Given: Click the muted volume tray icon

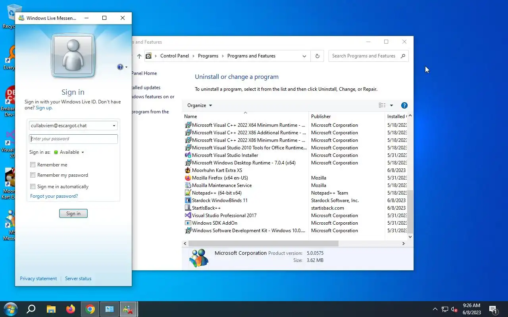Looking at the screenshot, I should 454,309.
